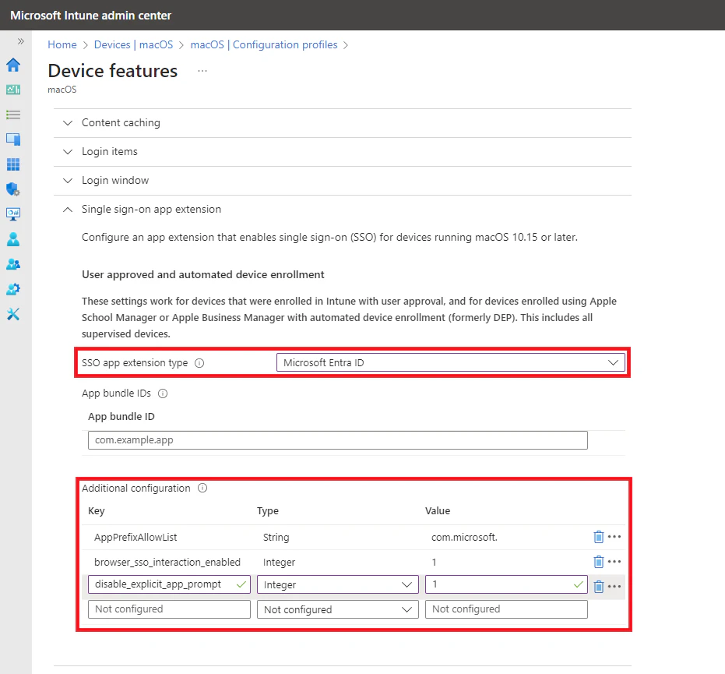Open the Dashboard chart icon in sidebar
Viewport: 725px width, 674px height.
(13, 90)
